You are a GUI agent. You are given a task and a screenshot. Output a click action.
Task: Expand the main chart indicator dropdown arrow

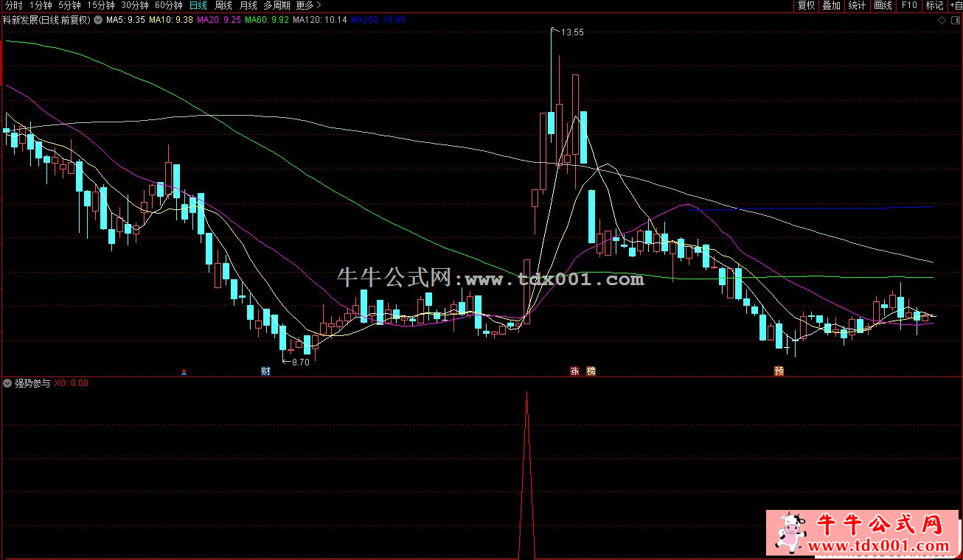point(98,20)
